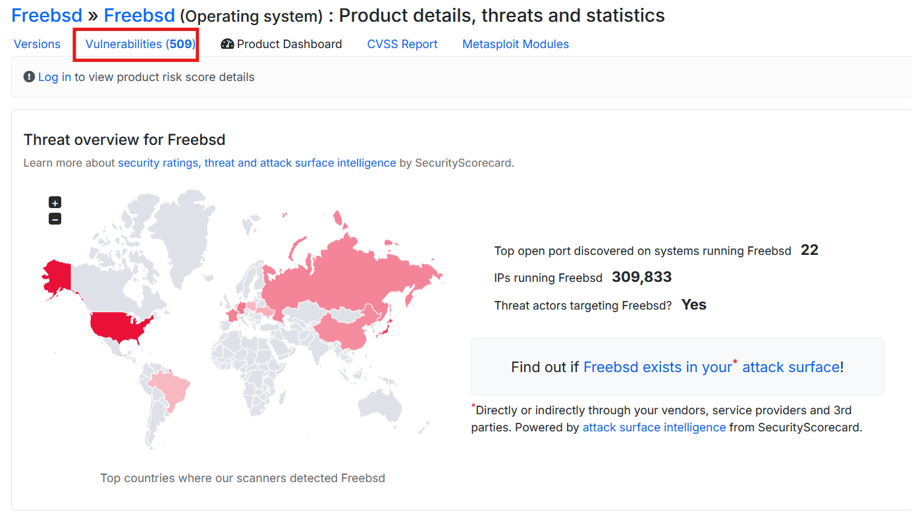Screen dimensions: 912x515
Task: Click the exclamation info icon
Action: [x=29, y=77]
